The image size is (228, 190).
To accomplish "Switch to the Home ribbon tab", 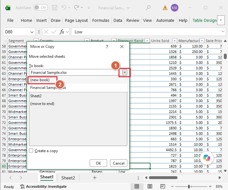I will [x=26, y=20].
